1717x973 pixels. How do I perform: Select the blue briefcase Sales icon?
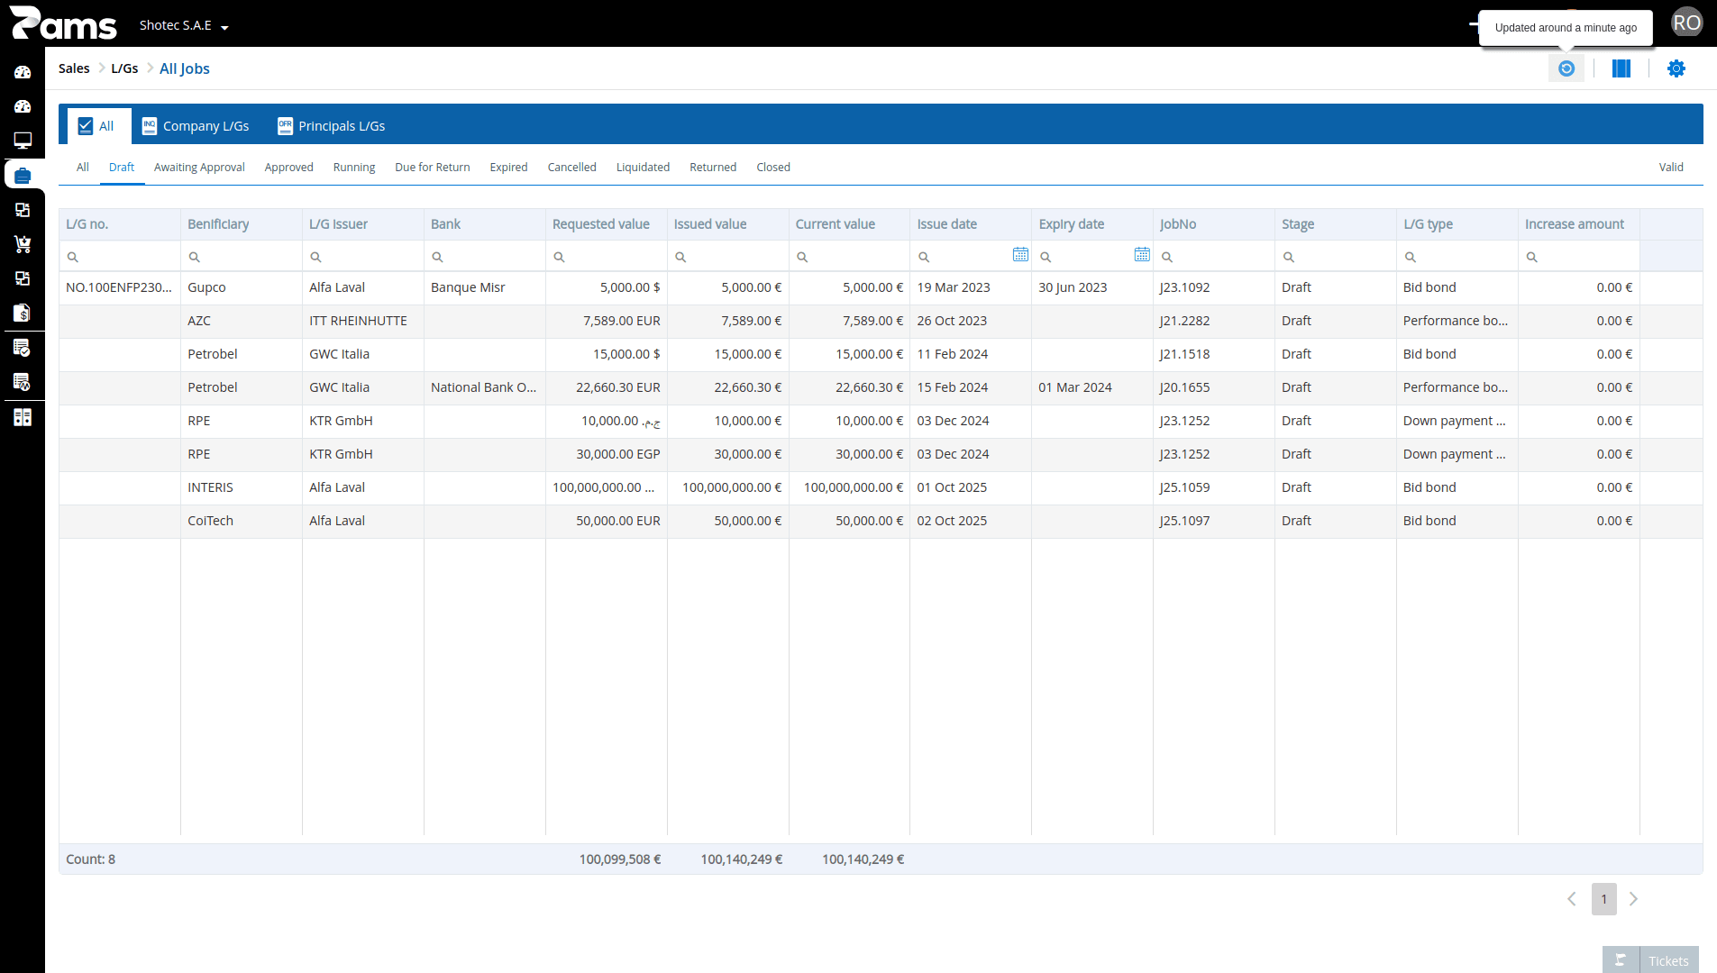click(x=23, y=175)
